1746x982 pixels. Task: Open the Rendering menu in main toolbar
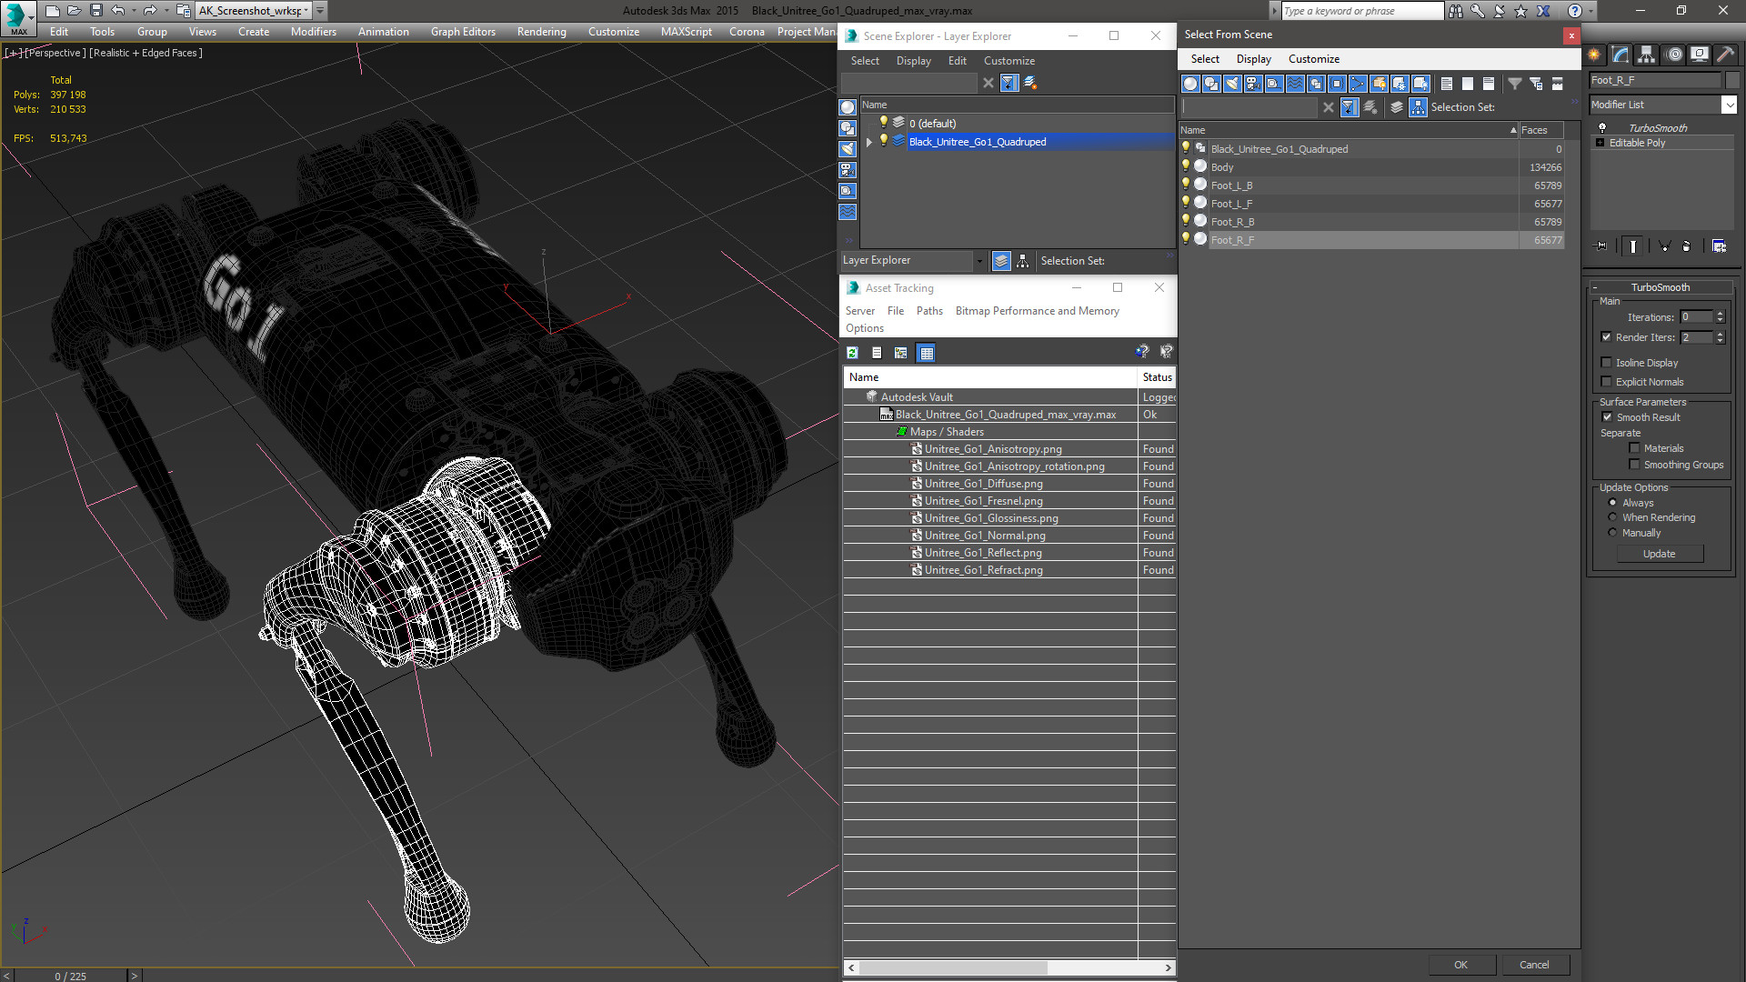click(x=541, y=33)
